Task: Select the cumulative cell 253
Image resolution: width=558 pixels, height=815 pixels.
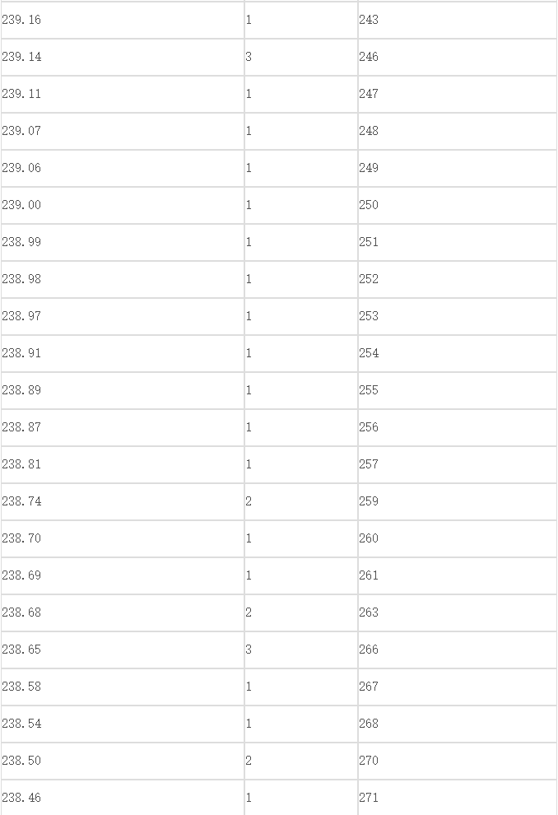Action: [458, 316]
